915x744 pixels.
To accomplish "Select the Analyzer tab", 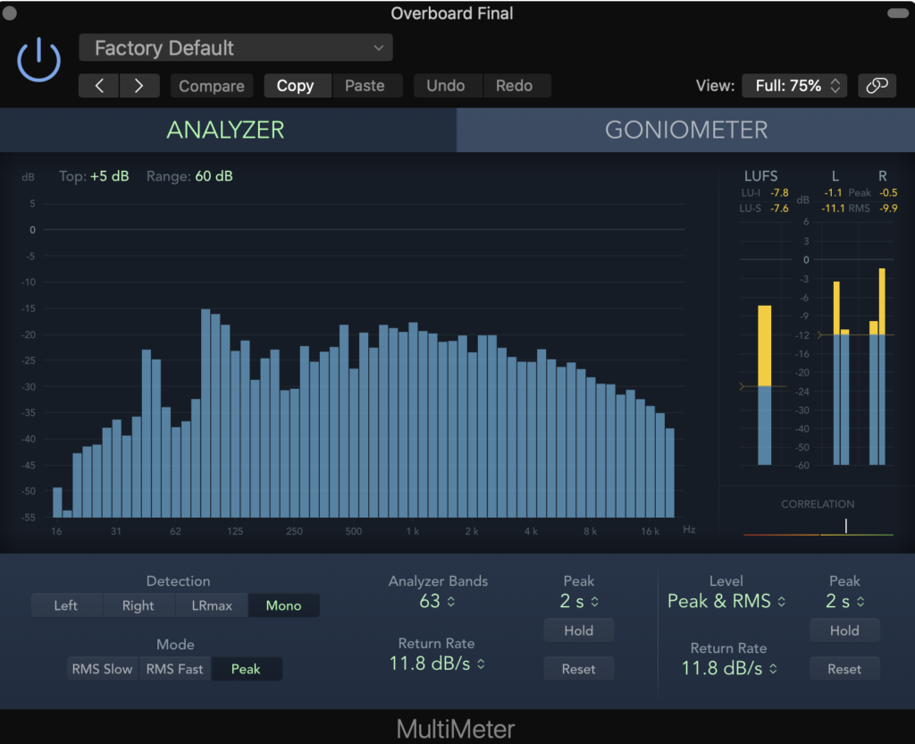I will pos(226,130).
